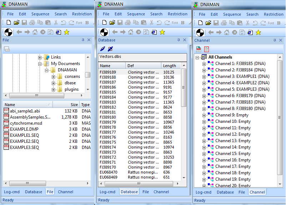Select the dbase folder in tree

[70, 83]
